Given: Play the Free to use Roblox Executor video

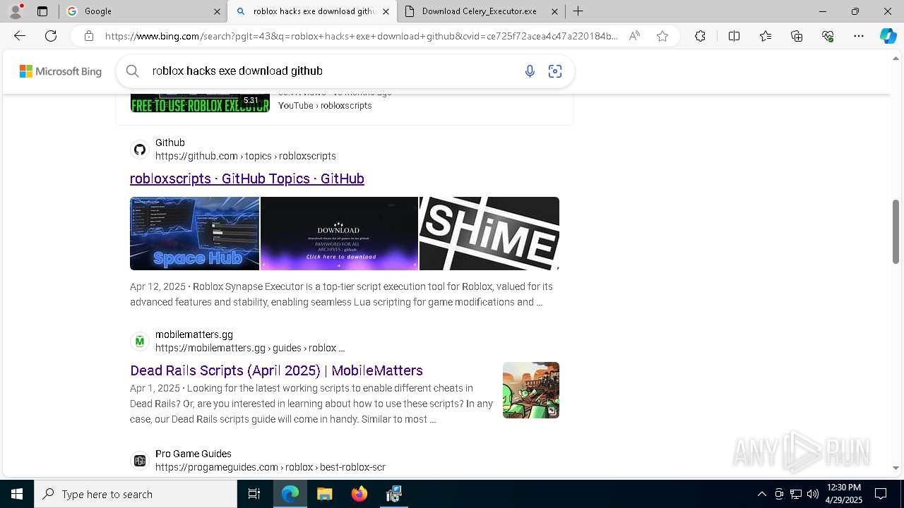Looking at the screenshot, I should point(200,102).
